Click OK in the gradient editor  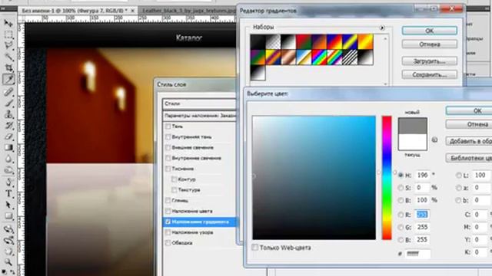(x=429, y=31)
